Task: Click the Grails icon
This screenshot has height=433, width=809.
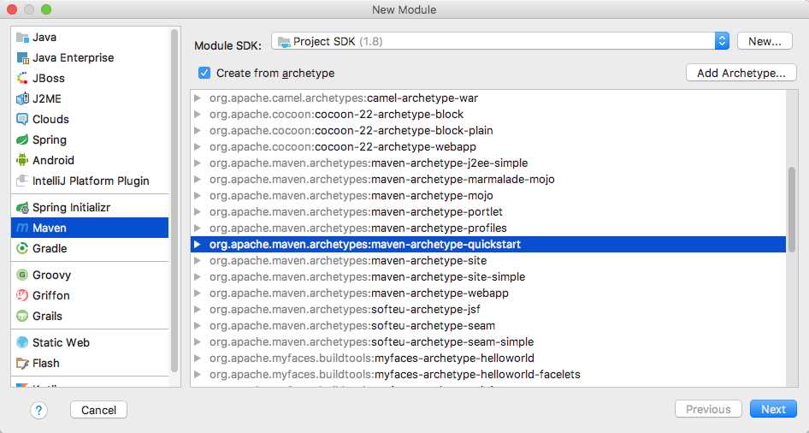Action: pyautogui.click(x=22, y=317)
